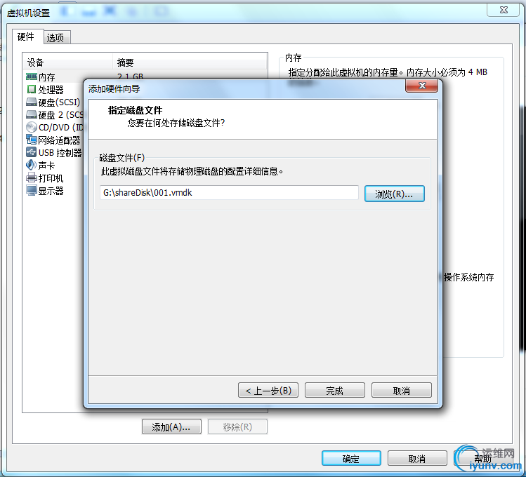Select the 硬盘 2 disk icon
This screenshot has width=526, height=477.
coord(31,114)
